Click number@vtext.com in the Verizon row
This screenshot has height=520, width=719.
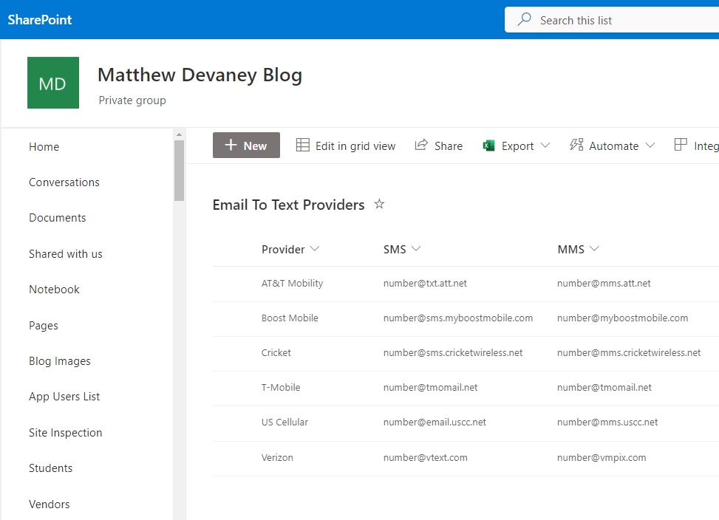click(x=425, y=457)
